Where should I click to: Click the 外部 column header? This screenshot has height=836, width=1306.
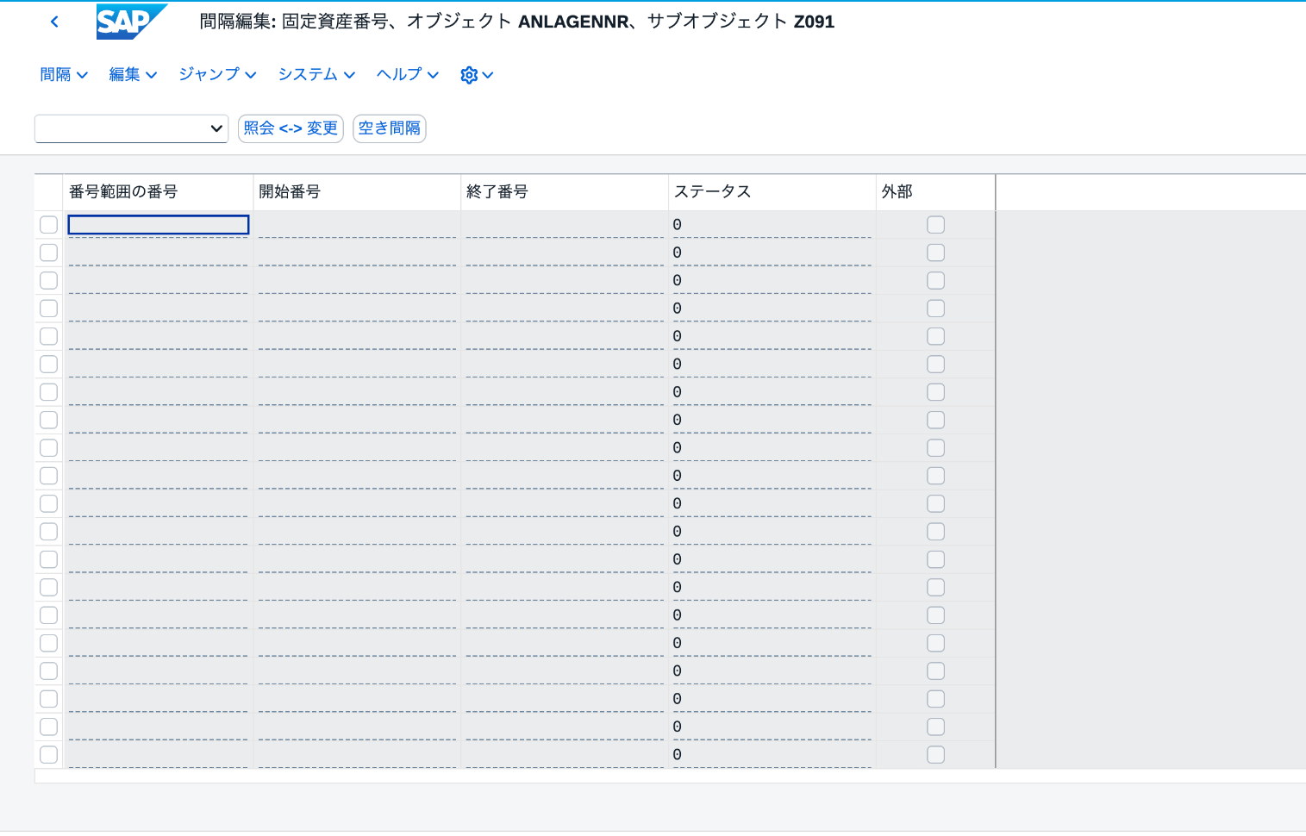(935, 192)
